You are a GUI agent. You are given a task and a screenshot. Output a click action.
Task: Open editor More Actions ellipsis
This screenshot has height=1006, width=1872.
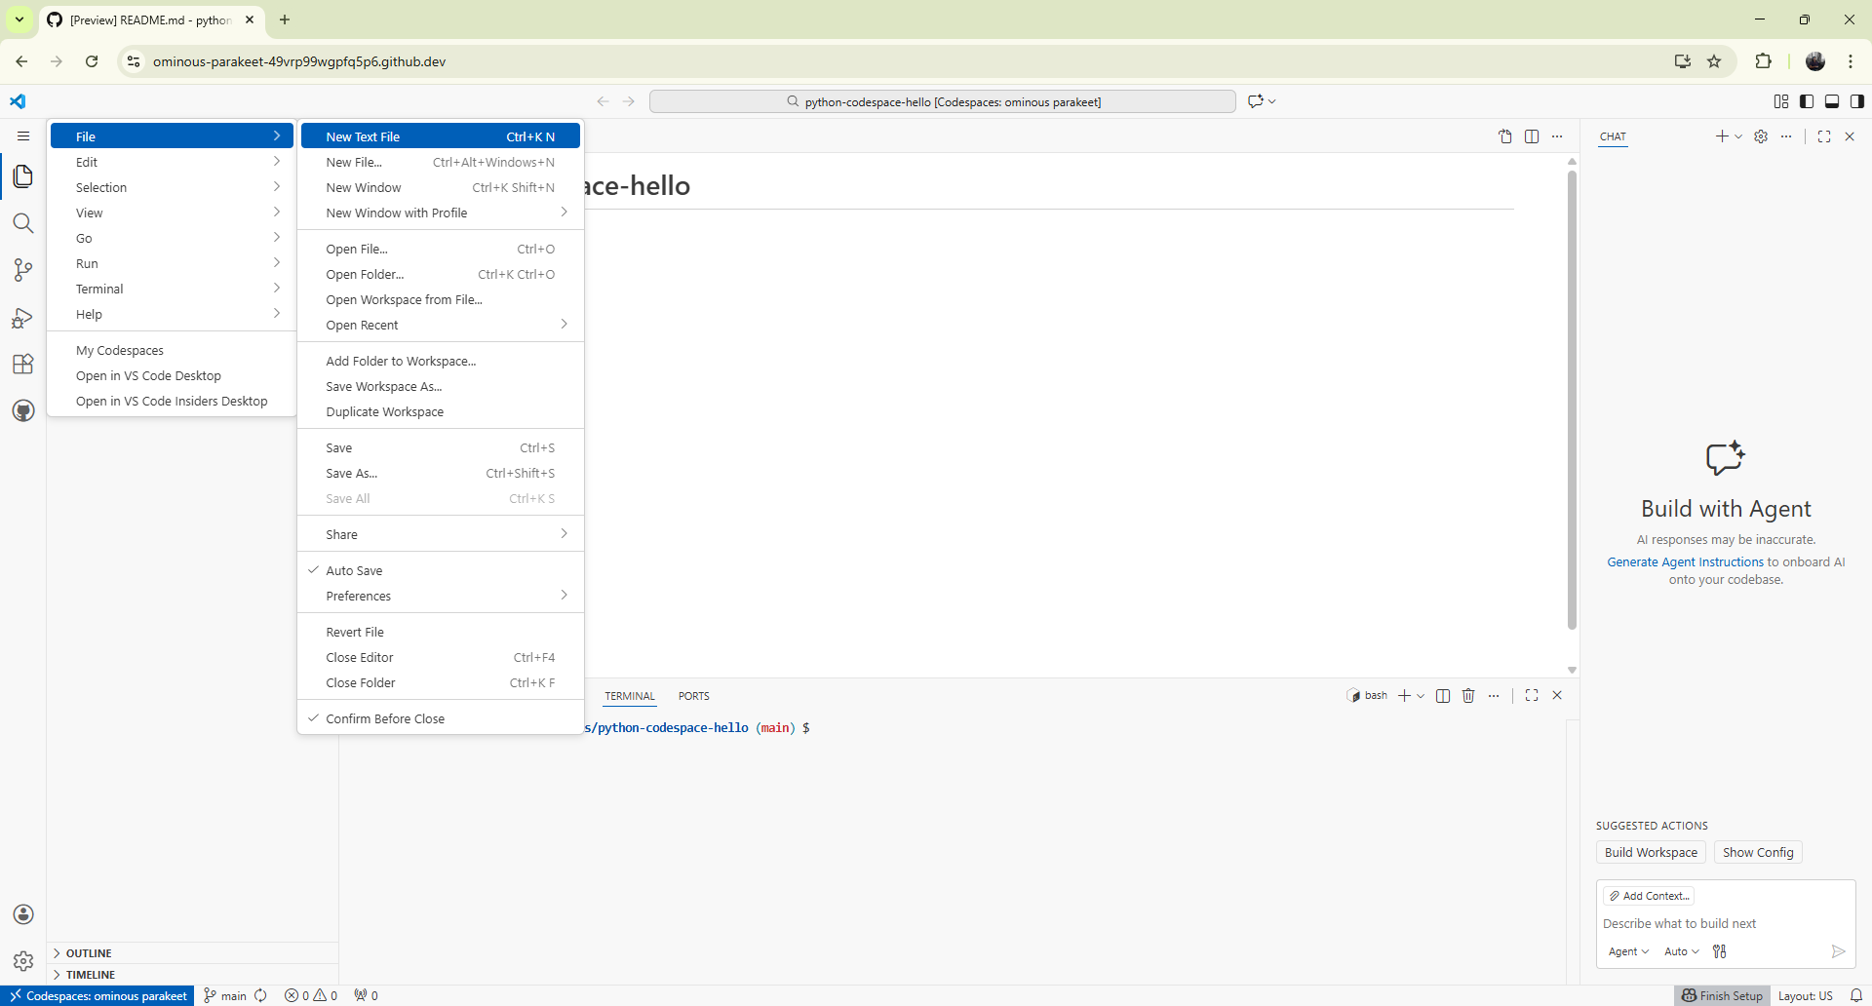(x=1557, y=136)
